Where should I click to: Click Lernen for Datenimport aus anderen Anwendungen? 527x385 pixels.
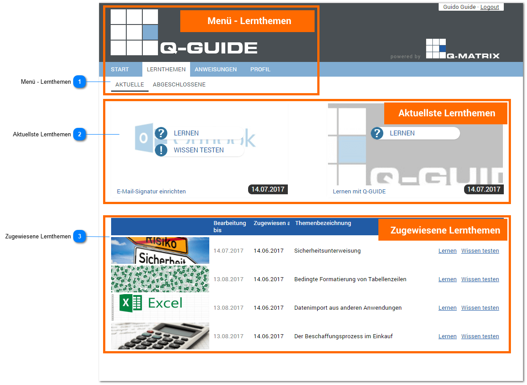click(x=447, y=308)
